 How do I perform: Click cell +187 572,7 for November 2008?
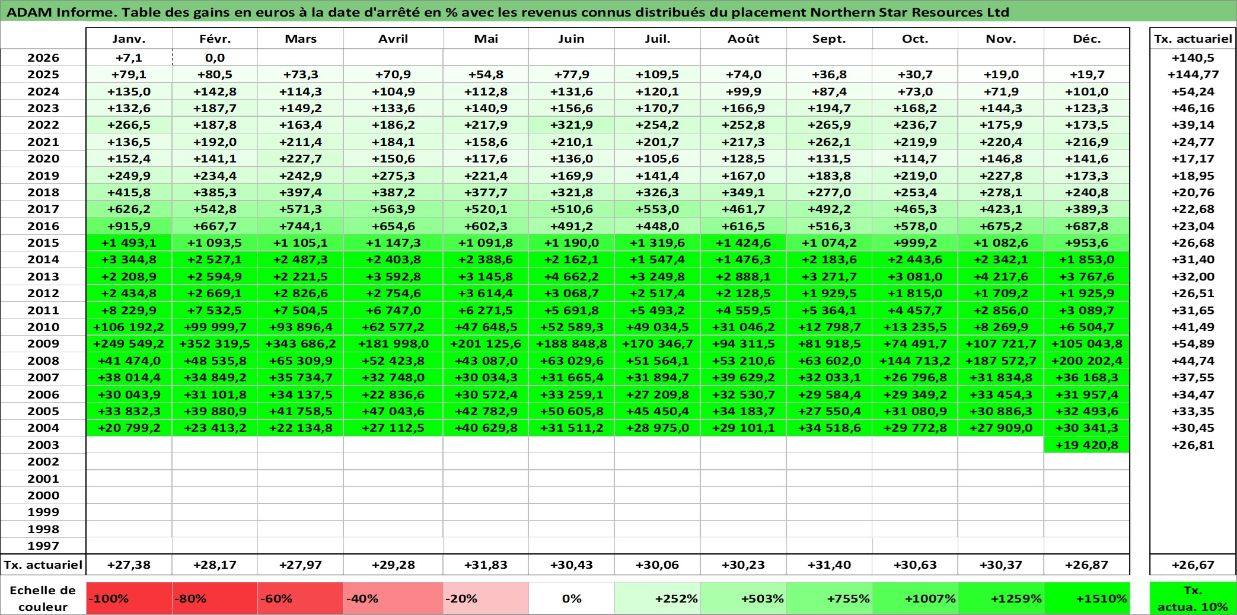click(1001, 361)
